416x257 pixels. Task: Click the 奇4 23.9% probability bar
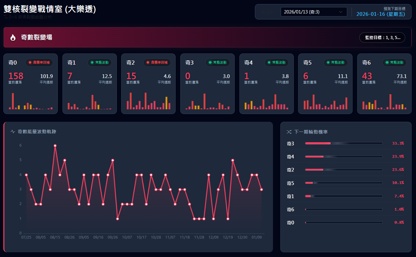pyautogui.click(x=343, y=156)
